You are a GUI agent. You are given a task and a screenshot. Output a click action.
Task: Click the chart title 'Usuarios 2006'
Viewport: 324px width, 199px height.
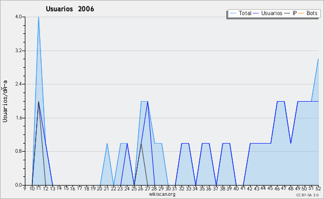(70, 9)
